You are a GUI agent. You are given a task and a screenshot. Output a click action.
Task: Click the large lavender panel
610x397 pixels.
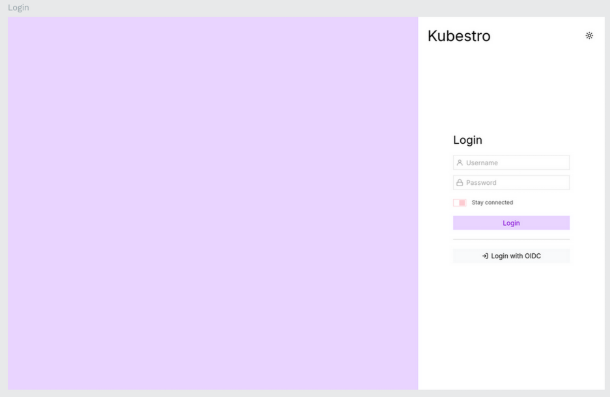click(x=213, y=203)
